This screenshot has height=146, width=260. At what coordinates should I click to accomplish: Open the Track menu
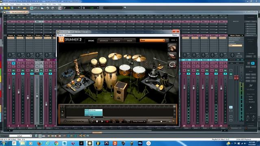point(12,4)
